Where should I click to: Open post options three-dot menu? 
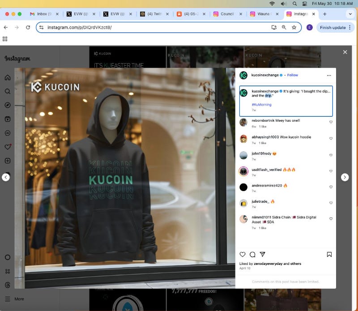pyautogui.click(x=329, y=75)
